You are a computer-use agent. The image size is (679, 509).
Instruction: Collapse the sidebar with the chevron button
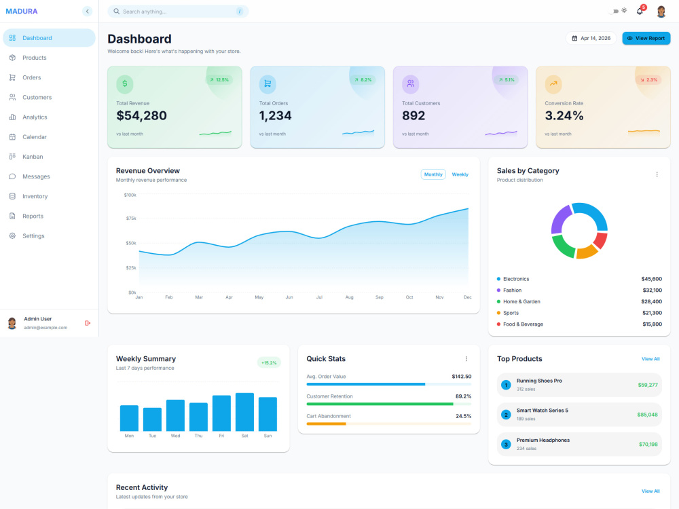click(x=87, y=12)
